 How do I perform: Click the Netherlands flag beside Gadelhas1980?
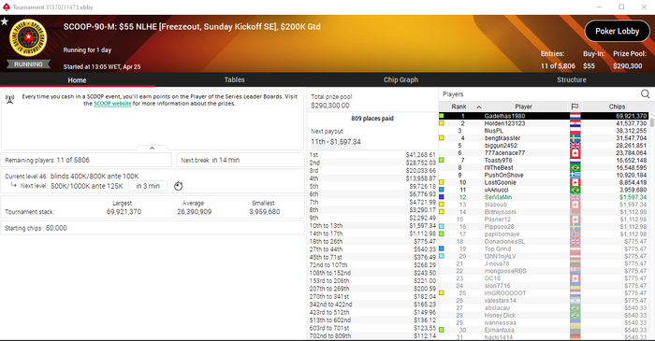[x=575, y=116]
